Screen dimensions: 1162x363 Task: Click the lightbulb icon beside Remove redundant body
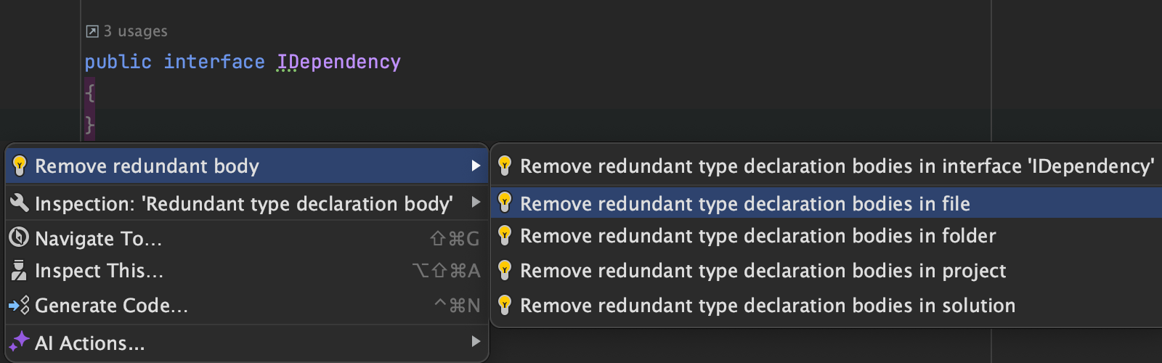20,166
